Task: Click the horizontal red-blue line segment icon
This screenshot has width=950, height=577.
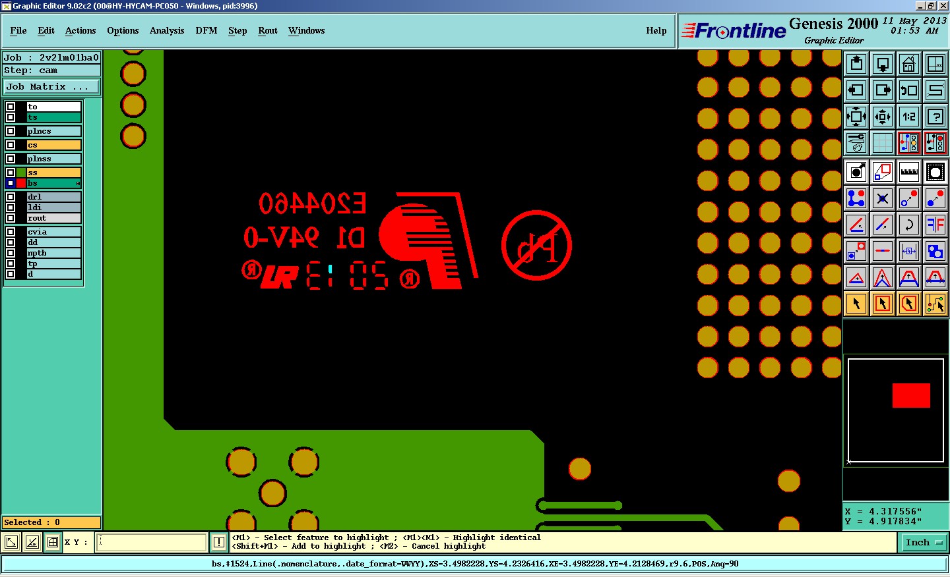Action: pyautogui.click(x=883, y=251)
